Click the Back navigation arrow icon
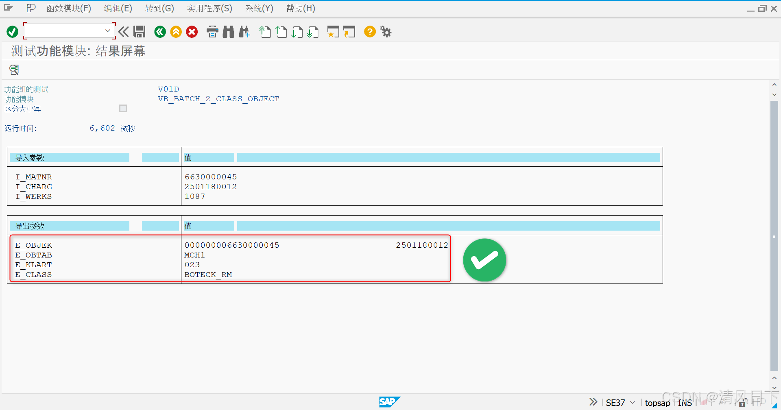This screenshot has height=410, width=781. (x=160, y=31)
